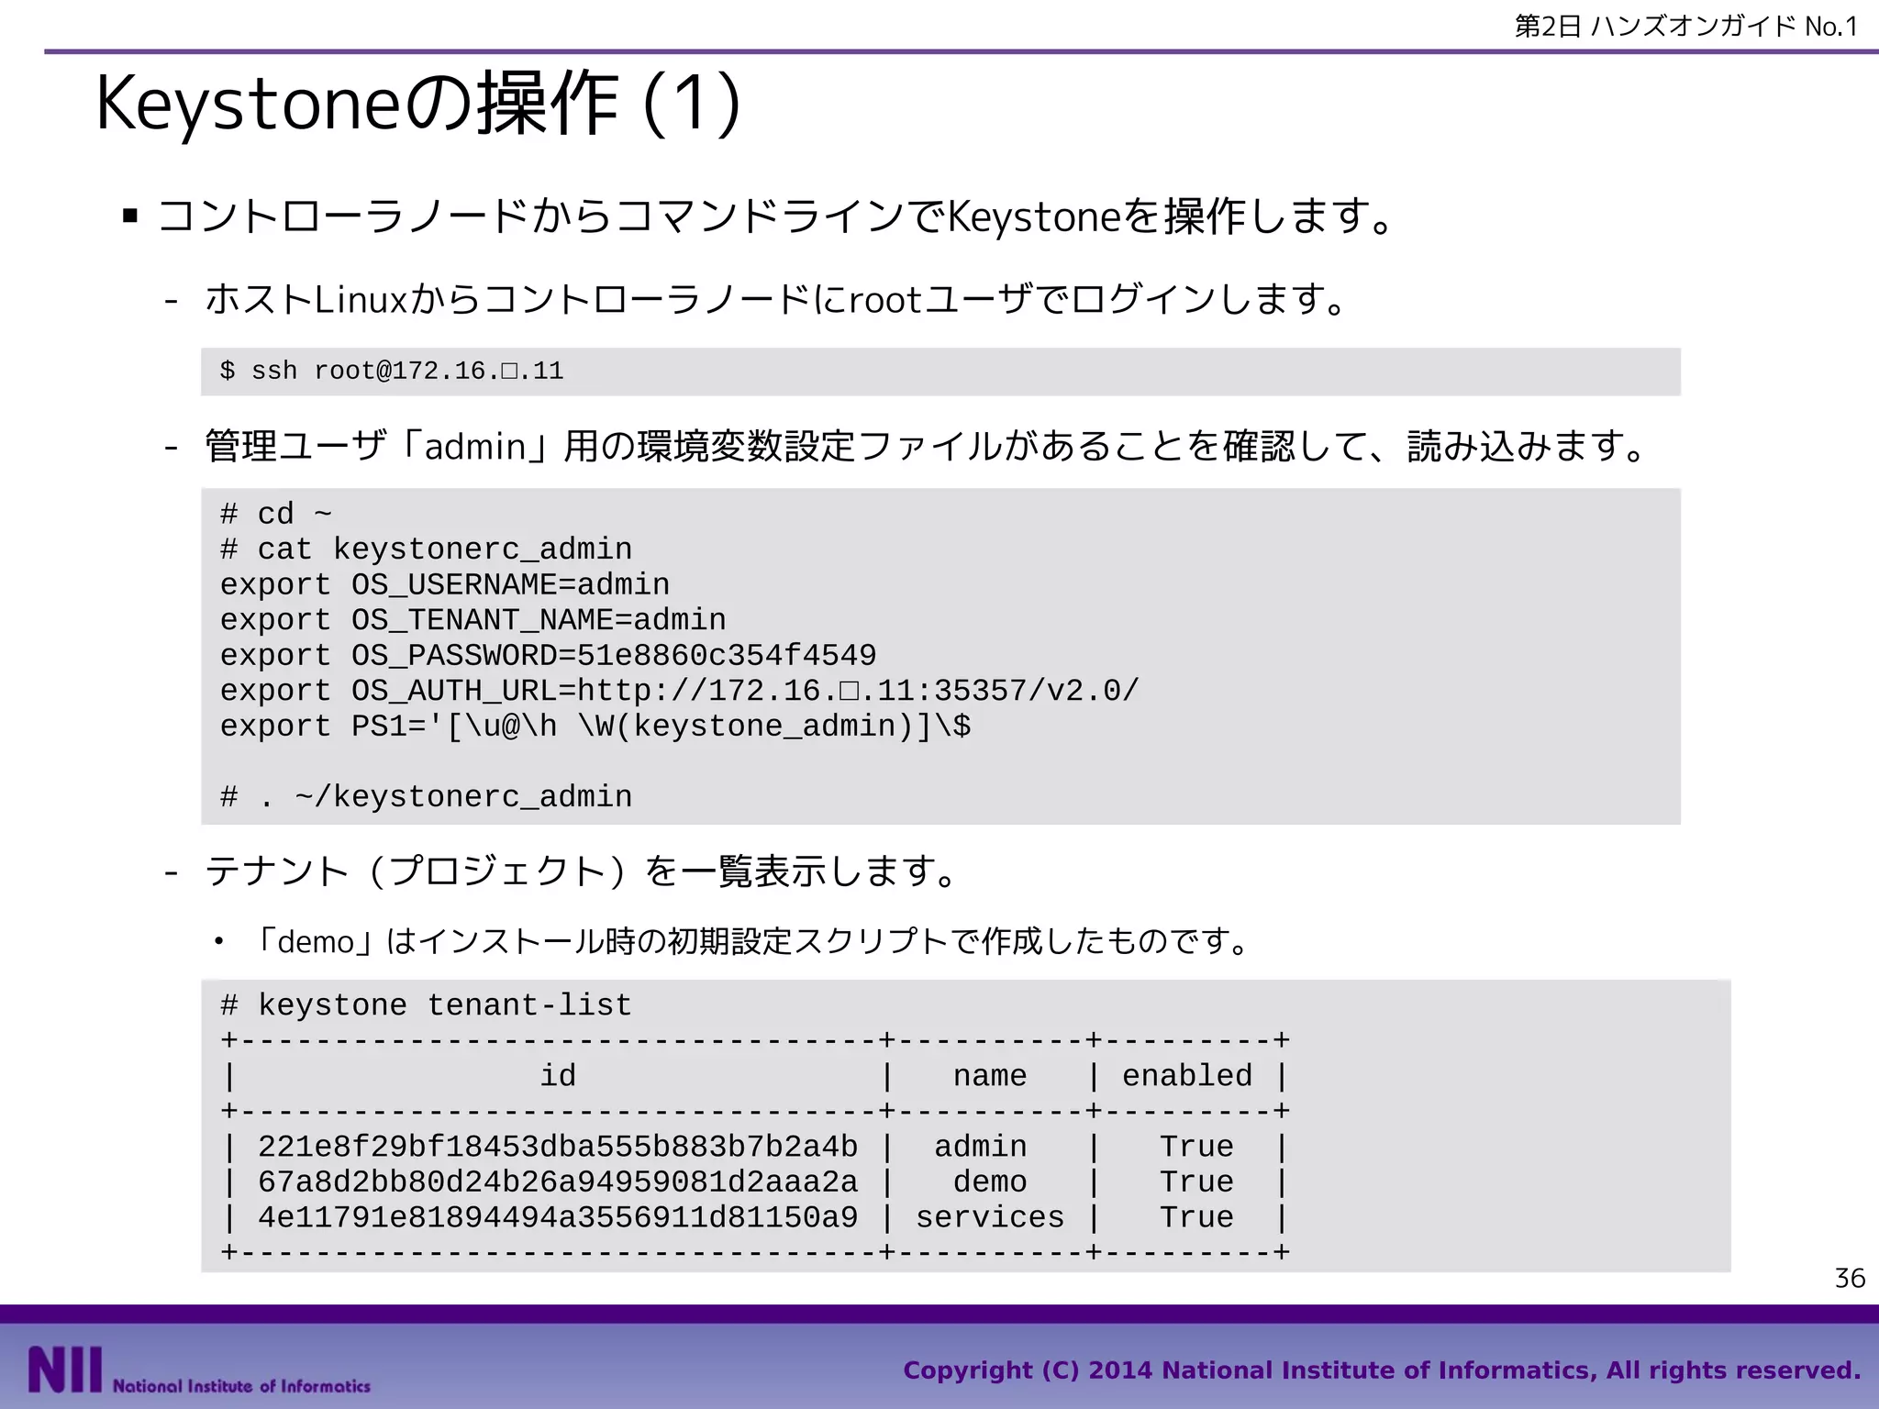Click the NII logo in footer
The width and height of the screenshot is (1879, 1409).
[x=199, y=1370]
